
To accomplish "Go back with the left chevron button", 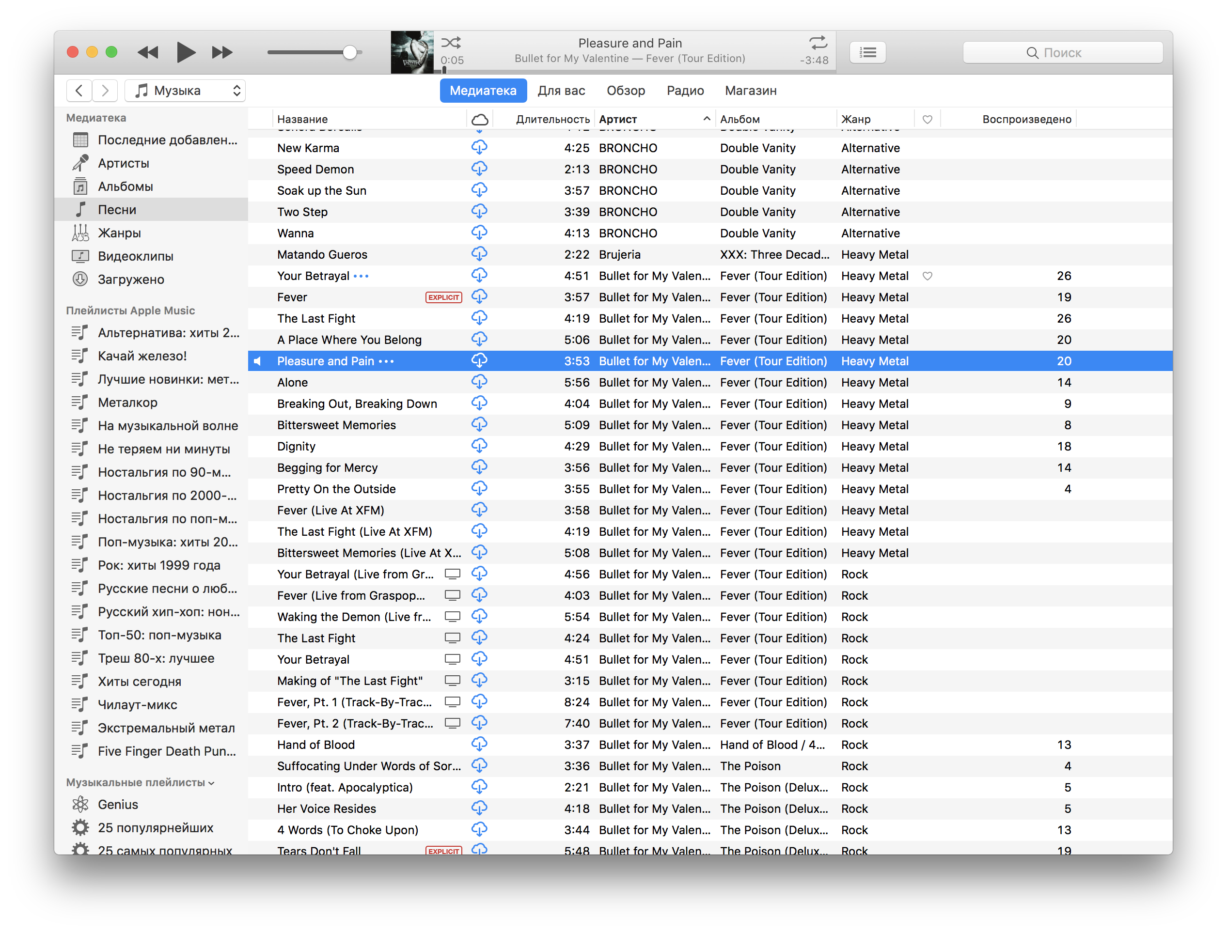I will [x=79, y=91].
